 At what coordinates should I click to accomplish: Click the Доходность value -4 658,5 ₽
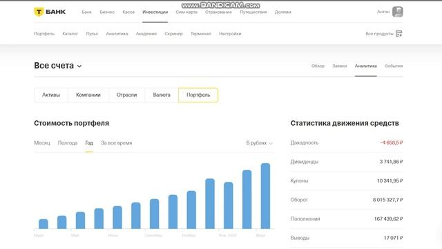(392, 142)
